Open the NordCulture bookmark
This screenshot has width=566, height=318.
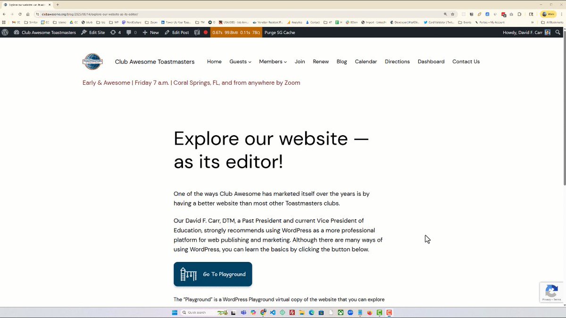tap(132, 22)
